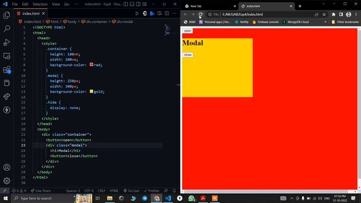Click the open button on the page
This screenshot has width=361, height=203.
pyautogui.click(x=187, y=31)
